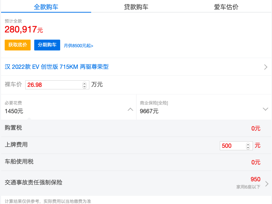
Task: Click the 家用6座以下 label
Action: coord(248,187)
